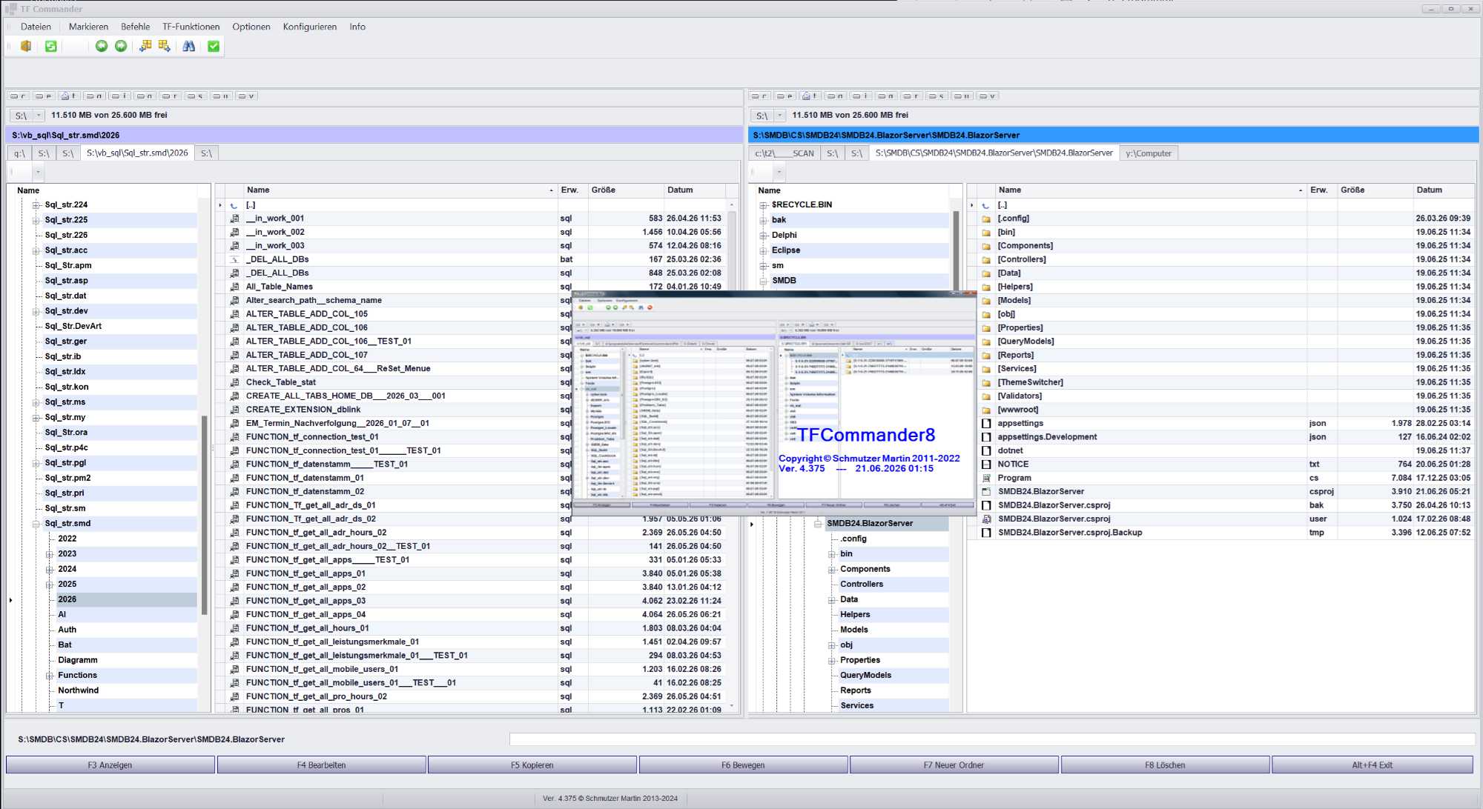Open the Konfigurieren menu
1483x809 pixels.
click(x=310, y=27)
